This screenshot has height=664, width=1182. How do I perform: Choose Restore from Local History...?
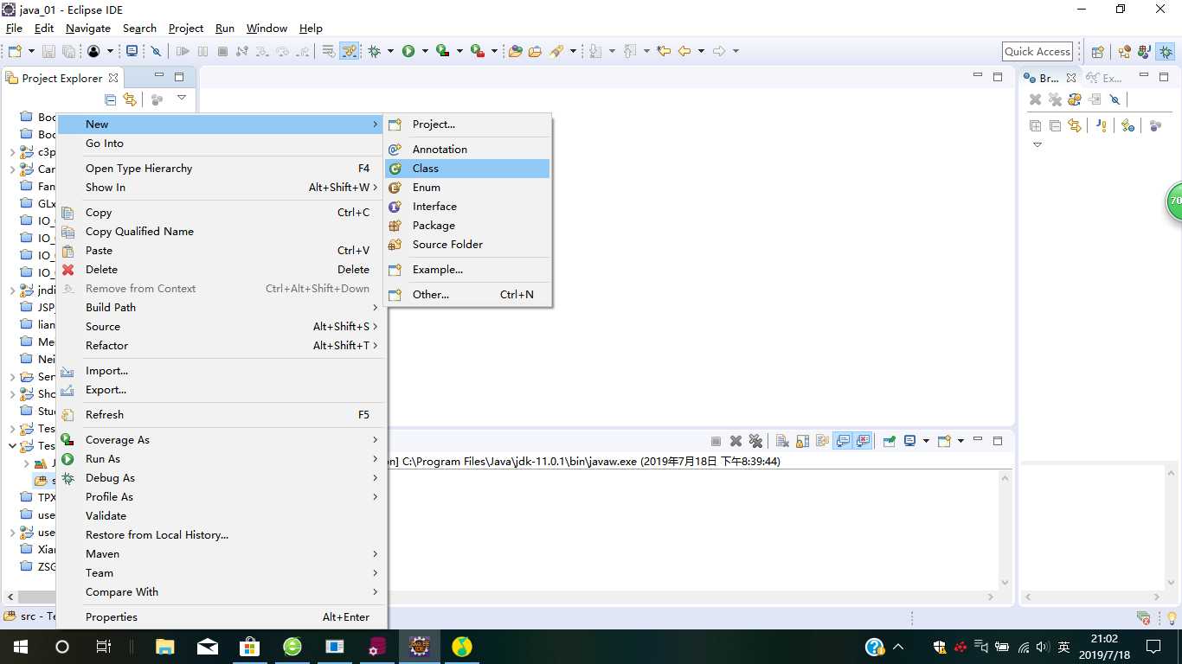point(221,535)
